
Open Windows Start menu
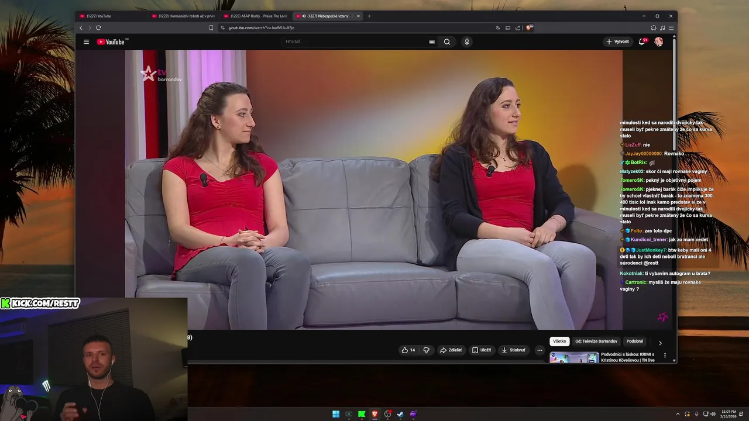pos(336,414)
